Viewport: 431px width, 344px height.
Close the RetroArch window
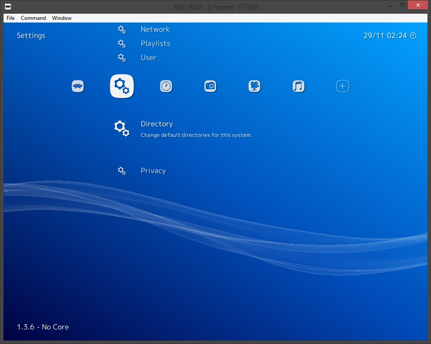click(x=418, y=5)
